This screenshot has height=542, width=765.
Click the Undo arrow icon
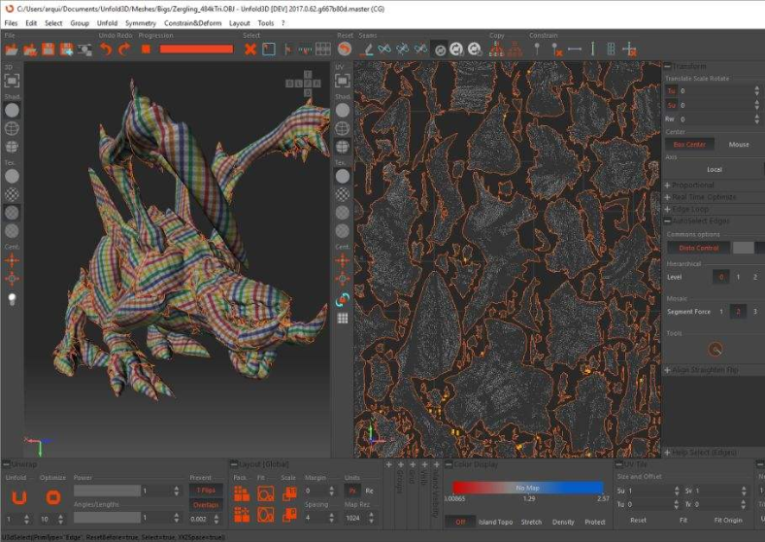click(106, 50)
